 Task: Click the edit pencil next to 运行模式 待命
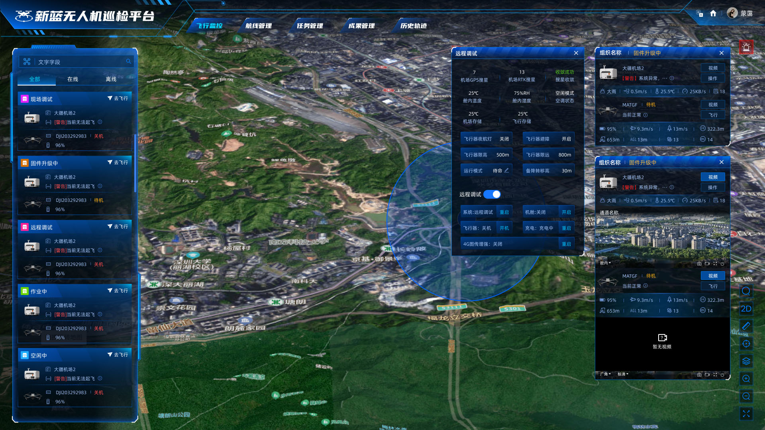coord(506,170)
